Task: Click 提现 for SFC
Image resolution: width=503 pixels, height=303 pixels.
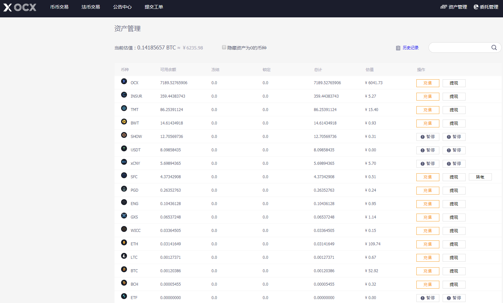Action: tap(454, 177)
